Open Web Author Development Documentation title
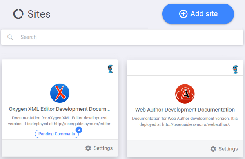 coord(185,110)
